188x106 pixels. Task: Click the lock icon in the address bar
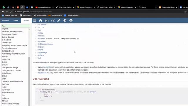coord(15,12)
